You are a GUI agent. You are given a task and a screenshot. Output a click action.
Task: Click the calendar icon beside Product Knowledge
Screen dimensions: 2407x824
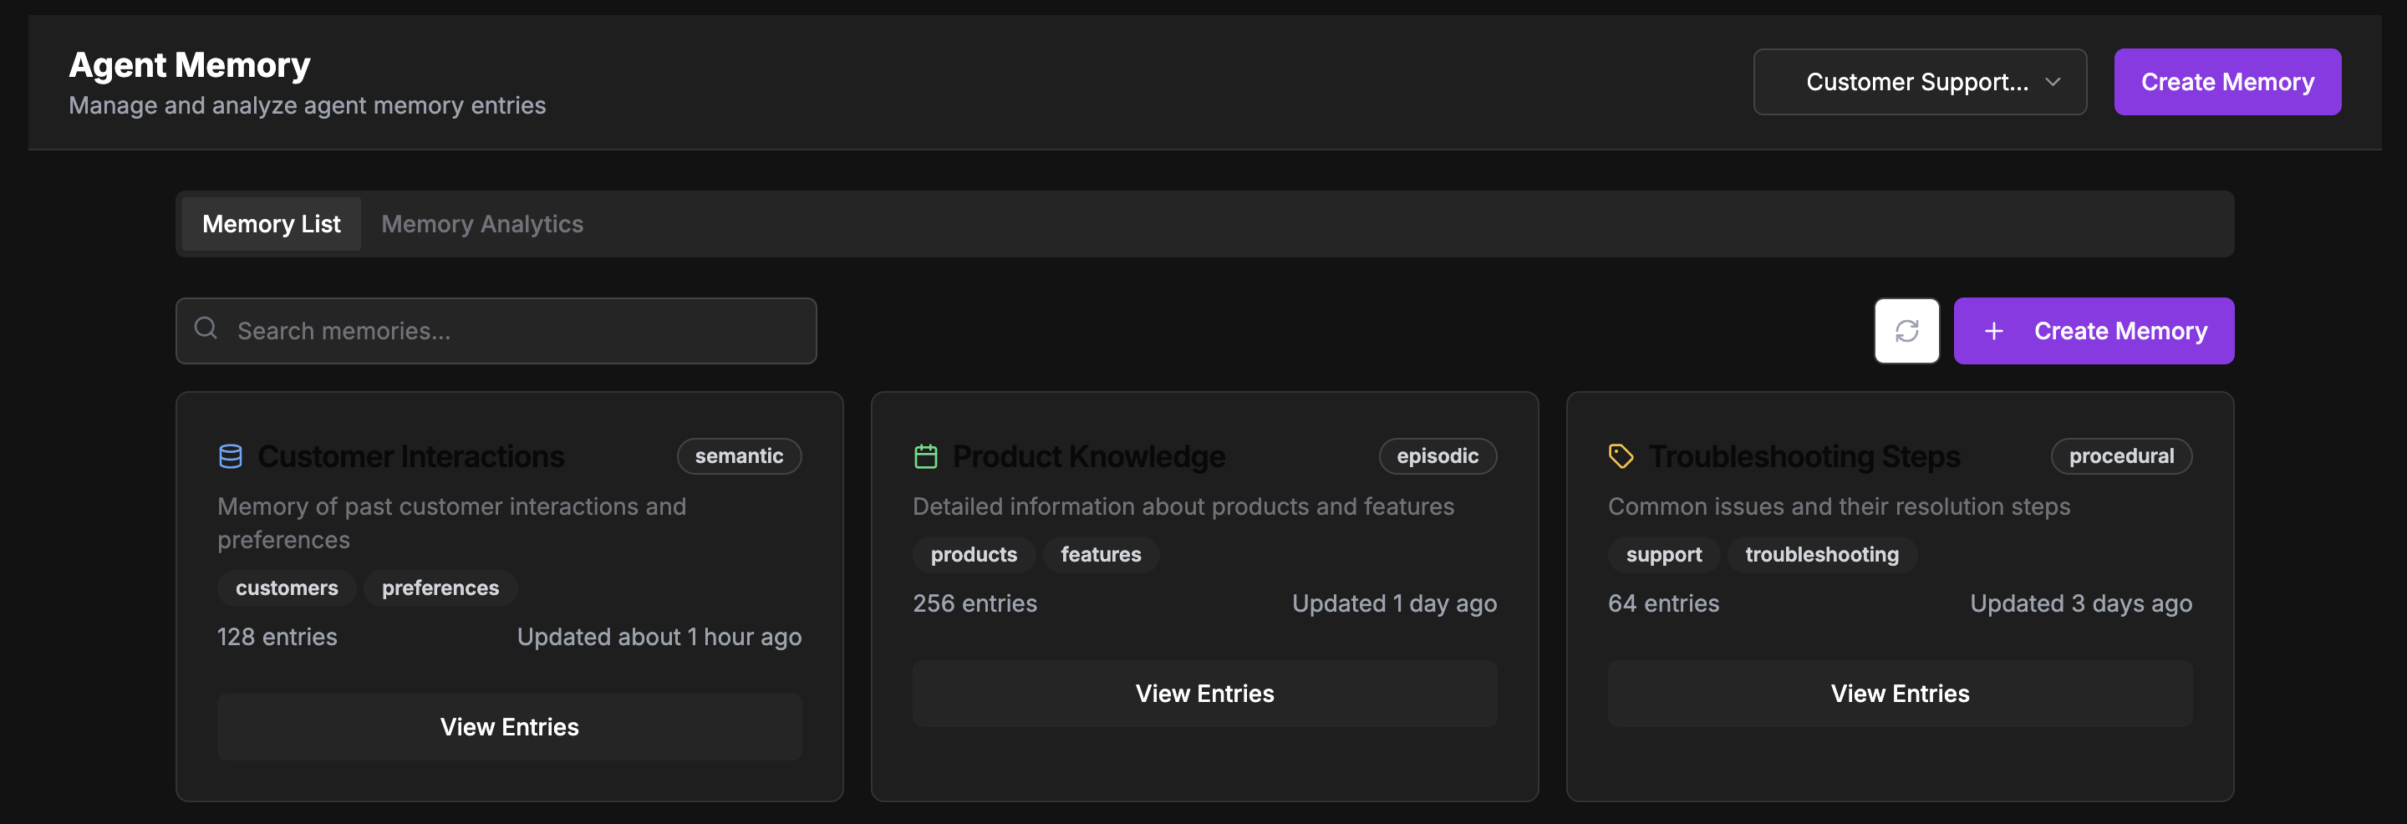tap(925, 456)
